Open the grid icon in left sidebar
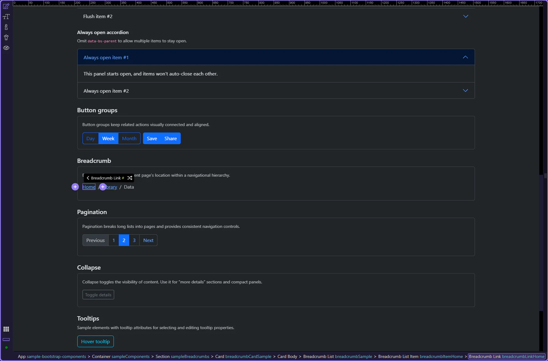 click(x=6, y=329)
